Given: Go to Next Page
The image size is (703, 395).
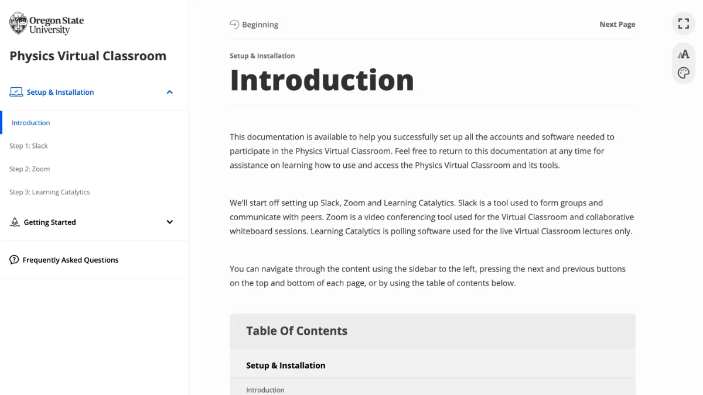Looking at the screenshot, I should pos(617,25).
